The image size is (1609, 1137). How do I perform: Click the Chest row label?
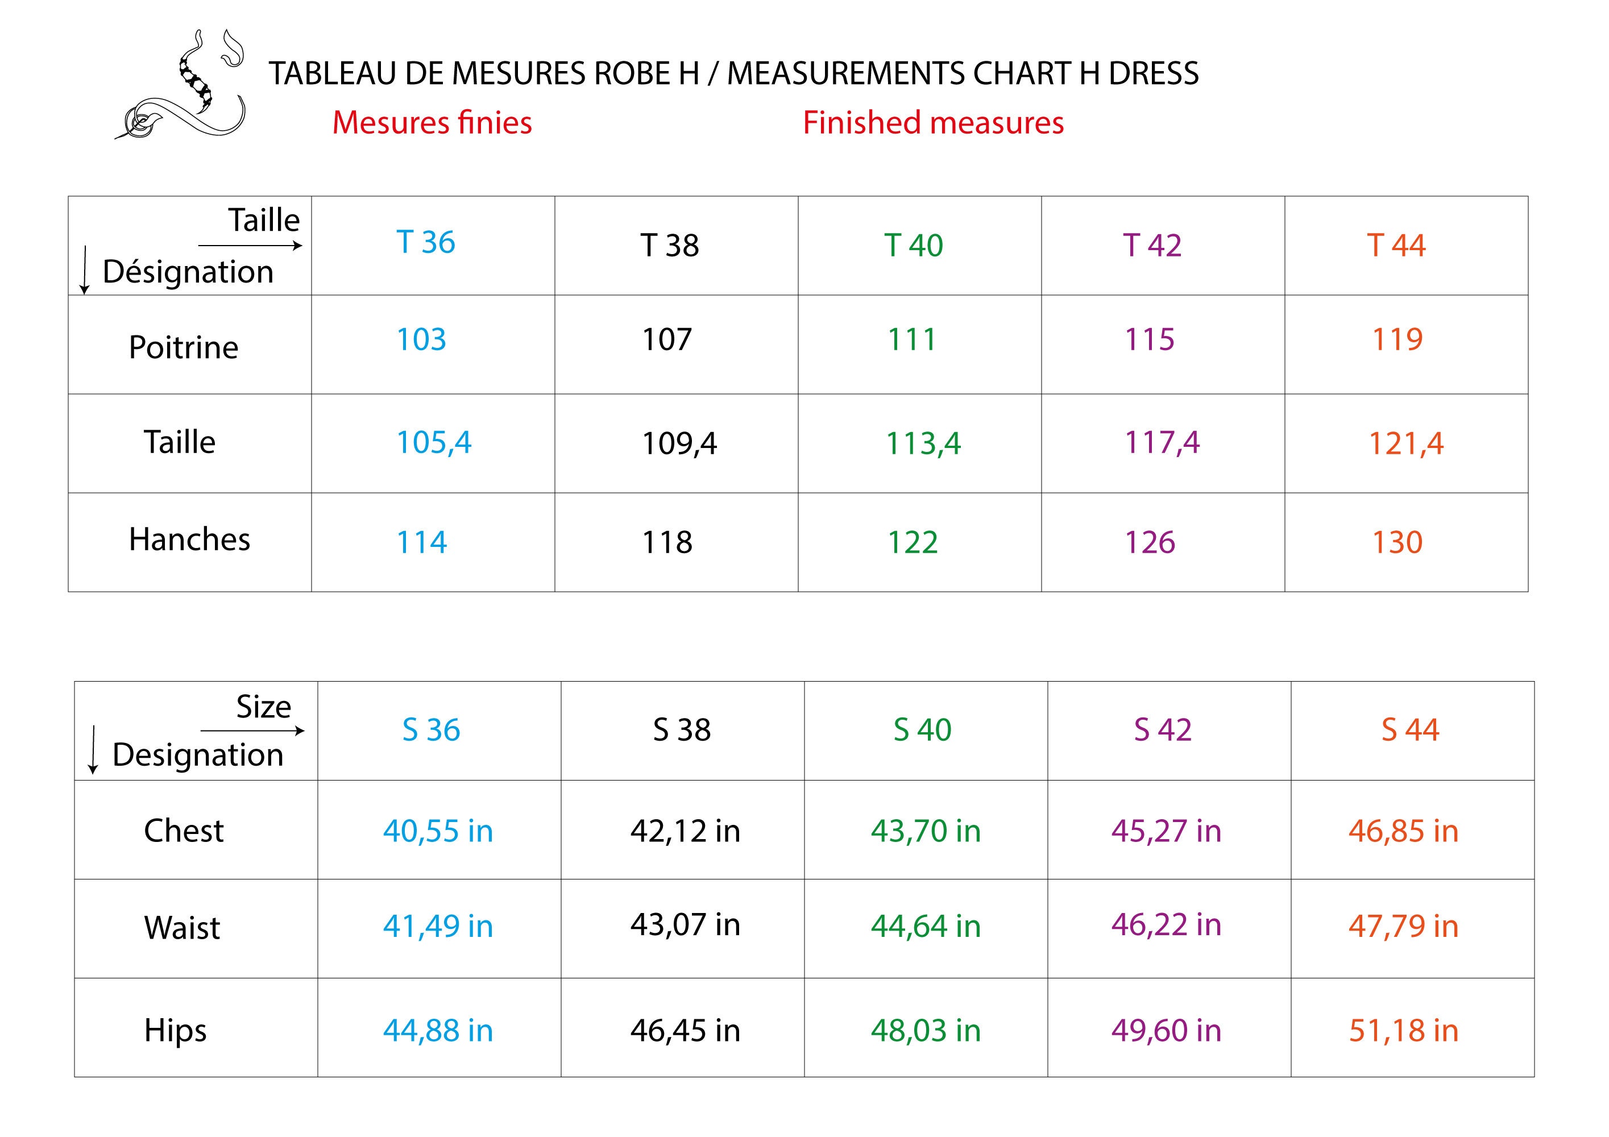184,831
